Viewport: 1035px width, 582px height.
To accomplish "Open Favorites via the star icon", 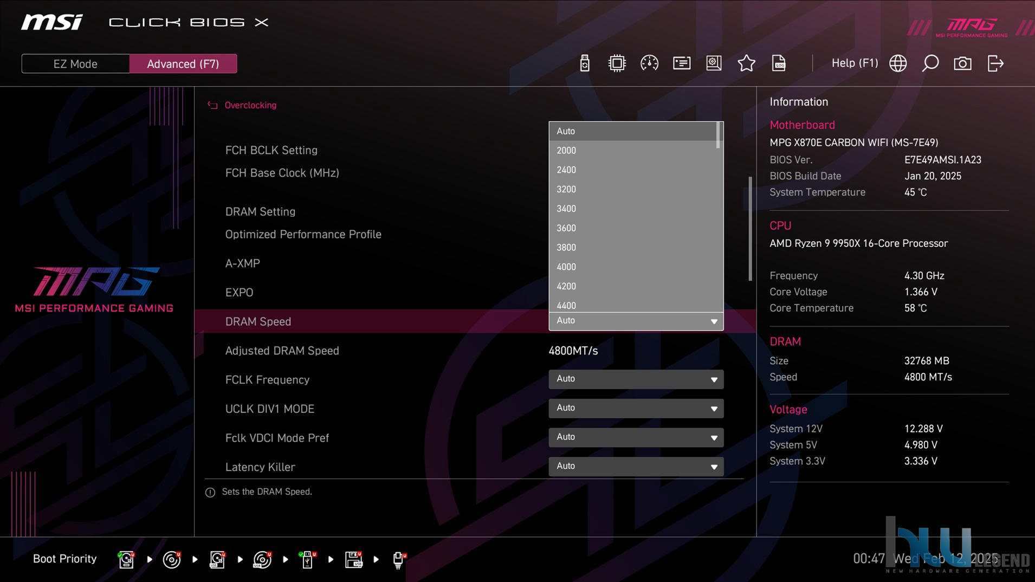I will point(746,63).
